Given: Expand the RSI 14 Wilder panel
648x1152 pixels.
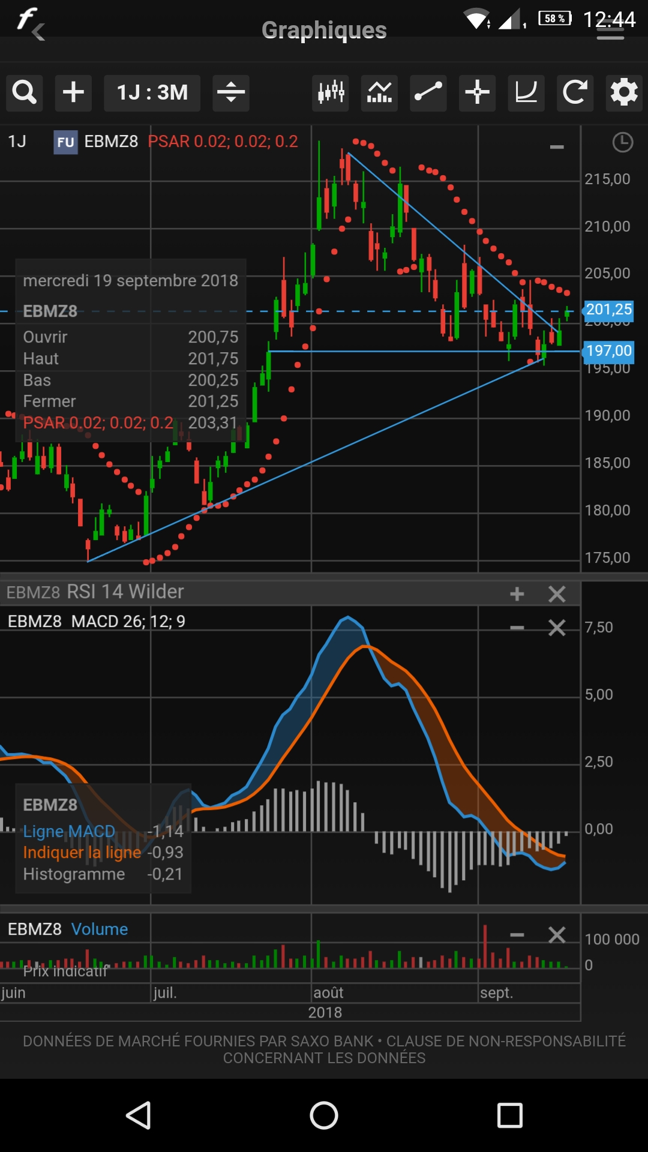Looking at the screenshot, I should (517, 594).
